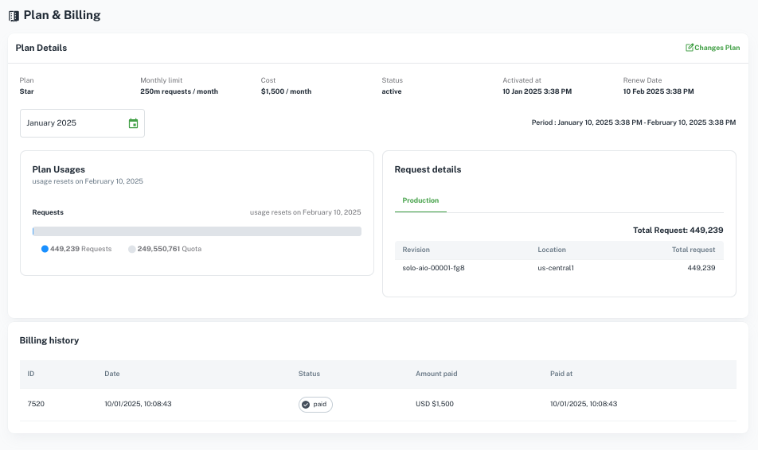This screenshot has width=758, height=450.
Task: Open the calendar icon in month picker
Action: click(x=133, y=123)
